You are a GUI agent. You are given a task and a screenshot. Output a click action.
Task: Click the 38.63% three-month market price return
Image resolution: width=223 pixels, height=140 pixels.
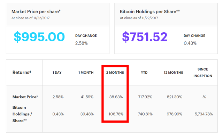point(116,97)
